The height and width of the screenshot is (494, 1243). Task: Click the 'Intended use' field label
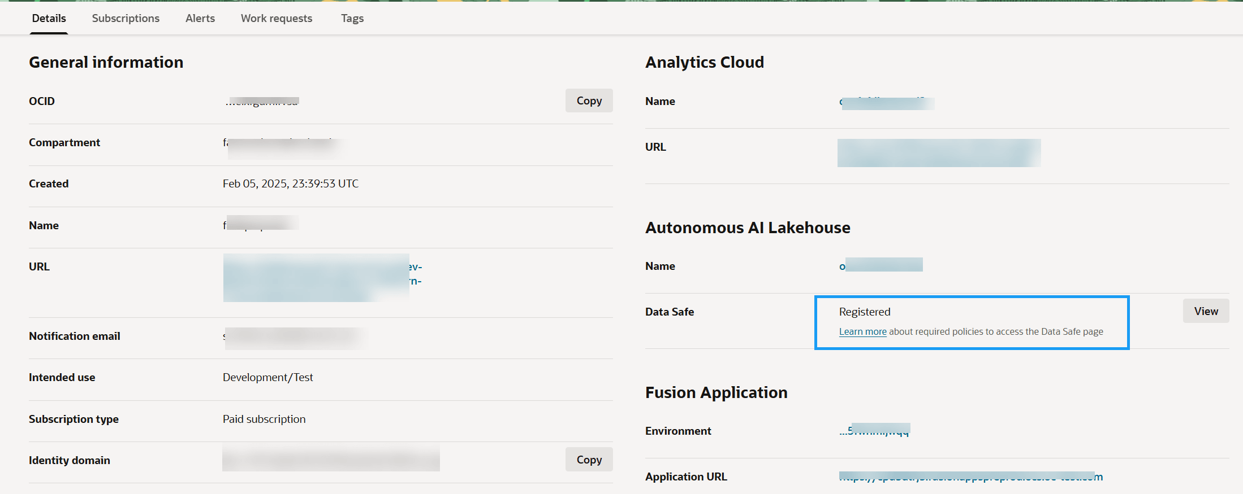point(62,377)
